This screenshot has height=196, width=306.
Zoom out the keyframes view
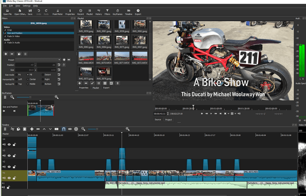click(12, 97)
